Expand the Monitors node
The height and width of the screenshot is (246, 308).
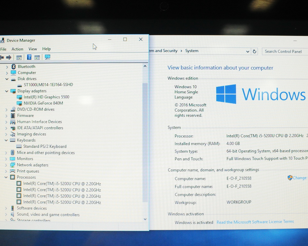[6, 159]
